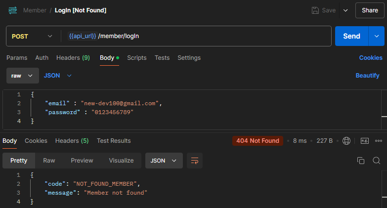The width and height of the screenshot is (387, 208).
Task: Select the request Body tab
Action: [x=109, y=58]
